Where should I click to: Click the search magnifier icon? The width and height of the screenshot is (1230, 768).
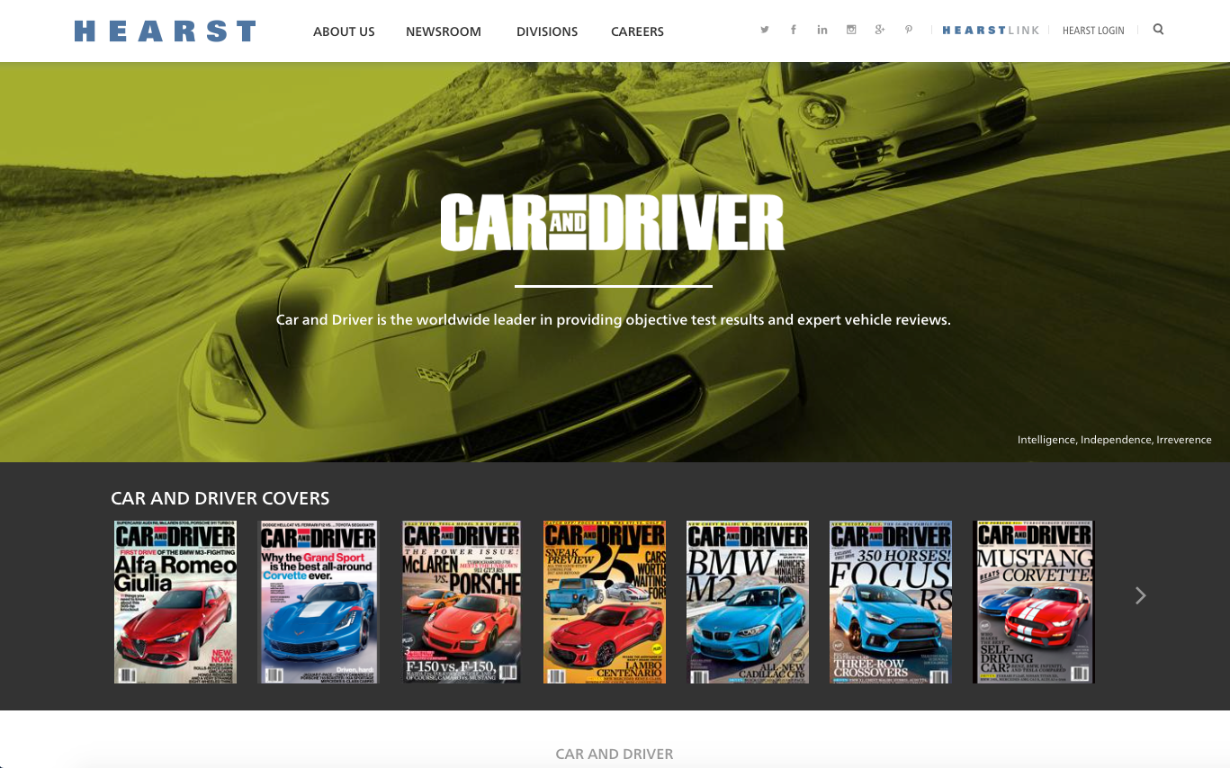coord(1158,30)
